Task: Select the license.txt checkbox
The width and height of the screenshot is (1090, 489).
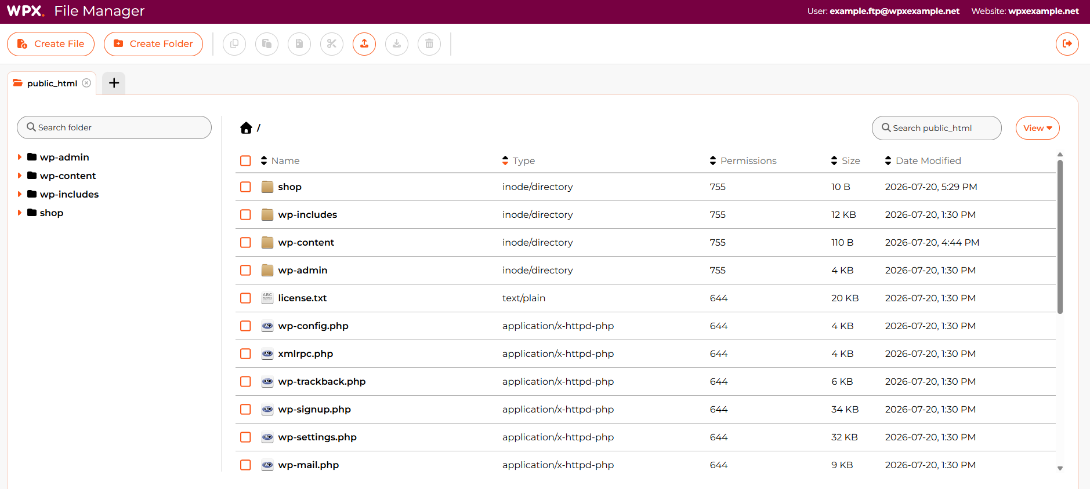Action: pos(246,298)
